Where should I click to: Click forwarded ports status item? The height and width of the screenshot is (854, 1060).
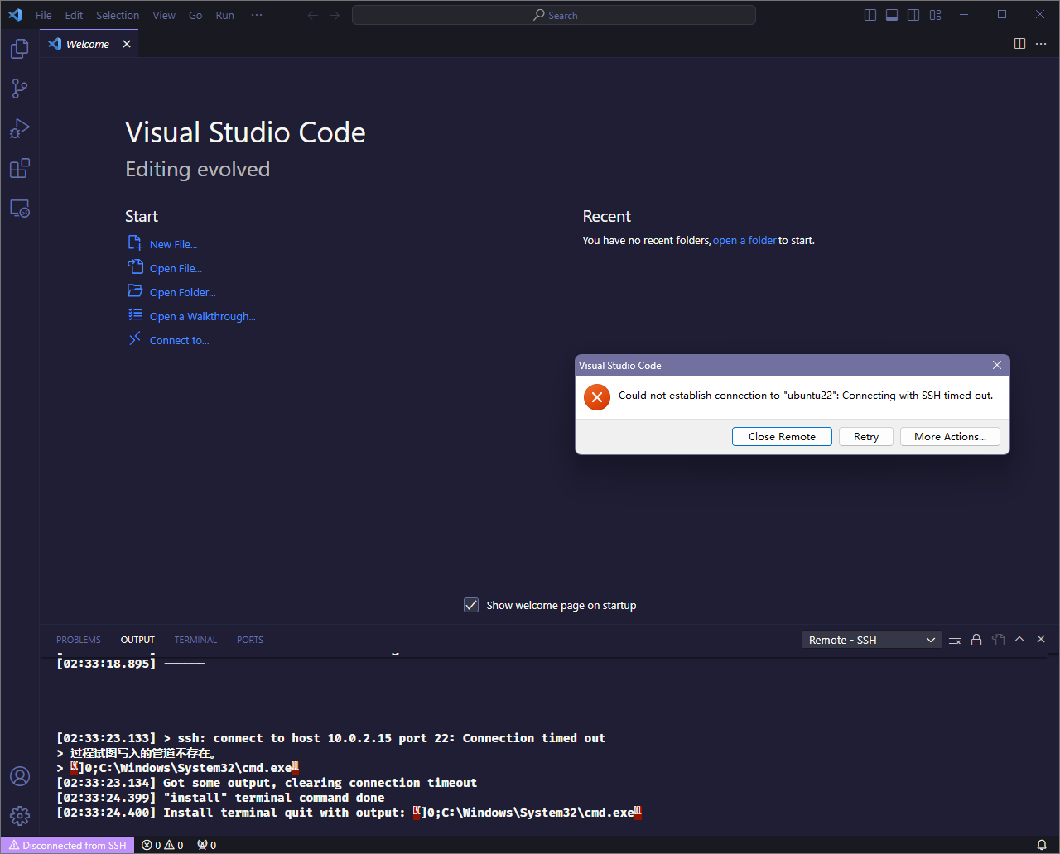[207, 845]
